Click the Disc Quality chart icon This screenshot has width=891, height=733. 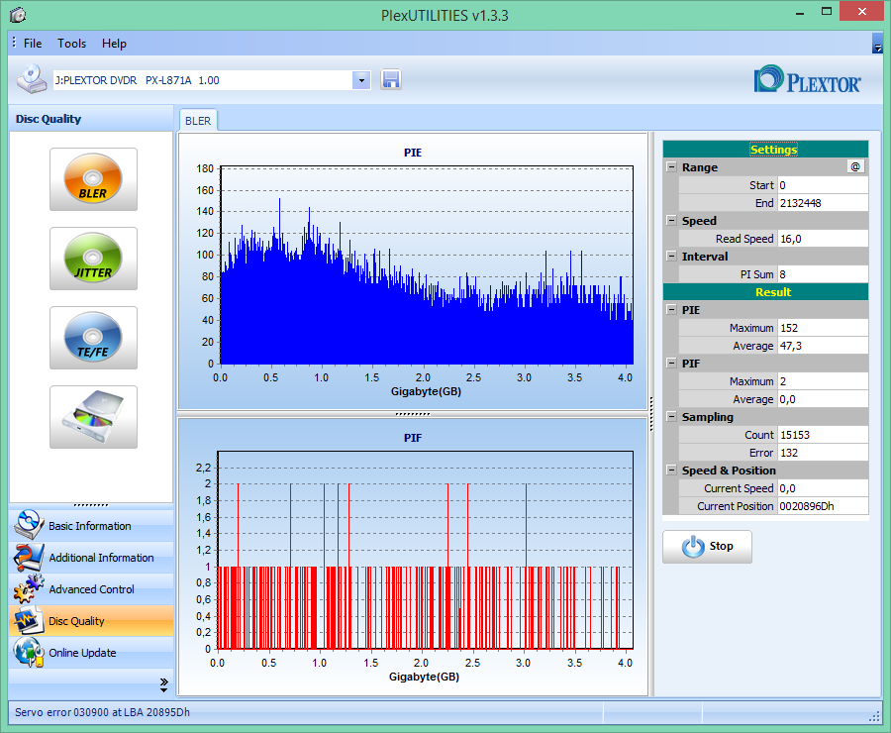tap(29, 620)
